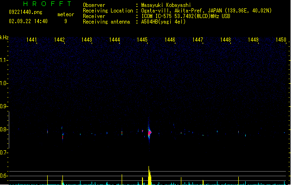Select receiver text ICOM IC-575 53.7492 MHz USB

click(186, 16)
